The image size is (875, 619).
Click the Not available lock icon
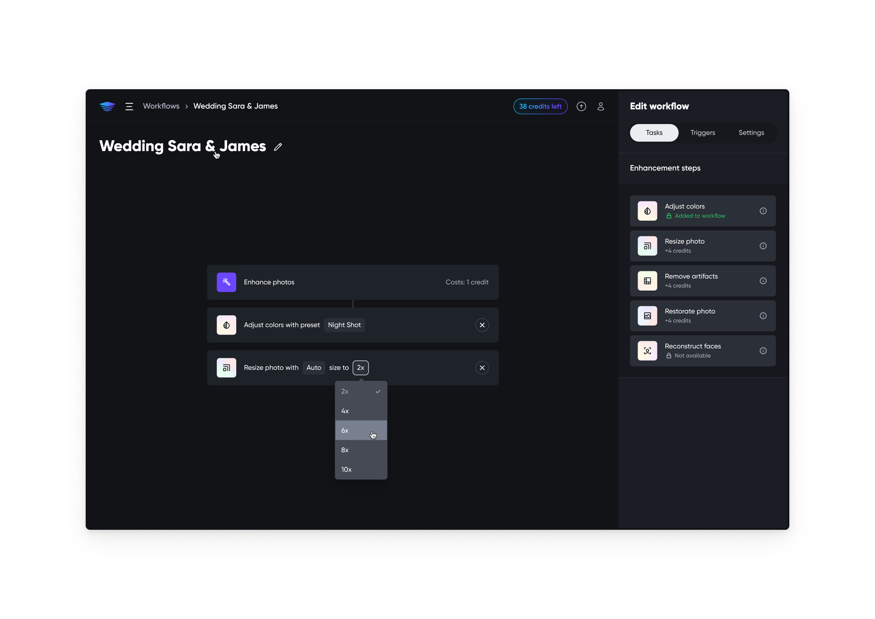668,356
